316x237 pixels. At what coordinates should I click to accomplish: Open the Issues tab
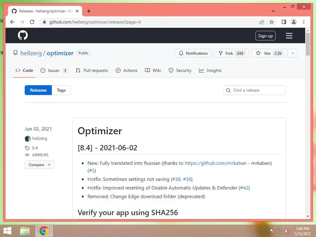coord(54,70)
